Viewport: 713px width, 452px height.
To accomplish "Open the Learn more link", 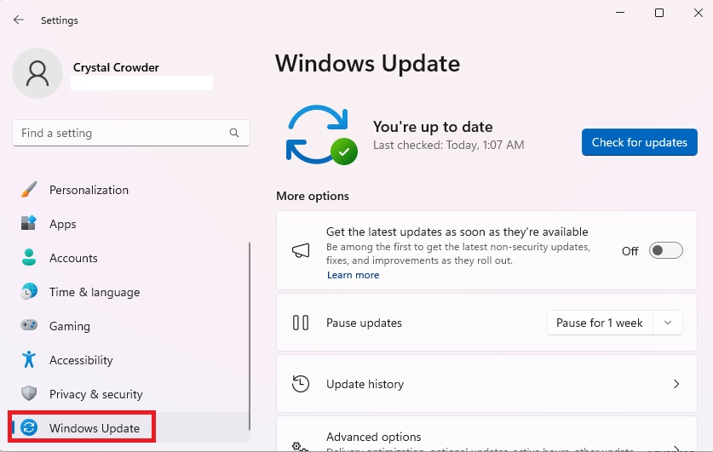I will 353,275.
